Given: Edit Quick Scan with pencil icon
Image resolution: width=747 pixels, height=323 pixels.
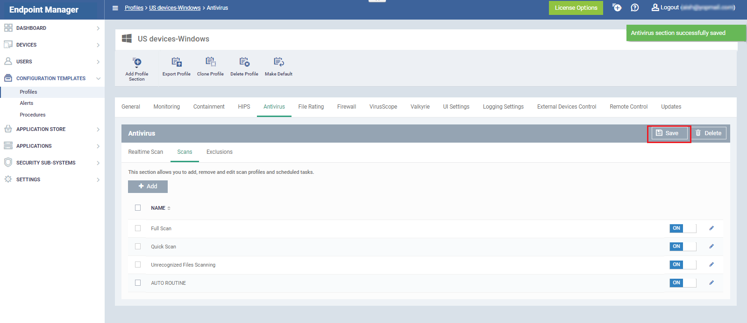Looking at the screenshot, I should [x=711, y=247].
